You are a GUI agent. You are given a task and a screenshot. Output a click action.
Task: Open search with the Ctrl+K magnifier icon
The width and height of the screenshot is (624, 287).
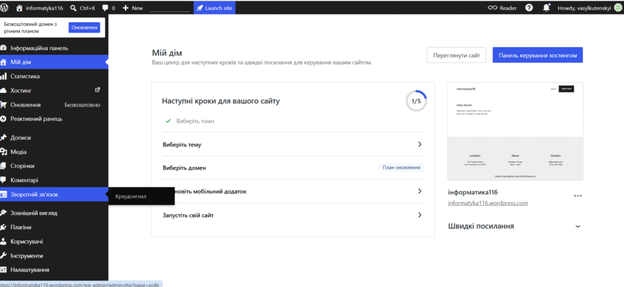tap(73, 7)
